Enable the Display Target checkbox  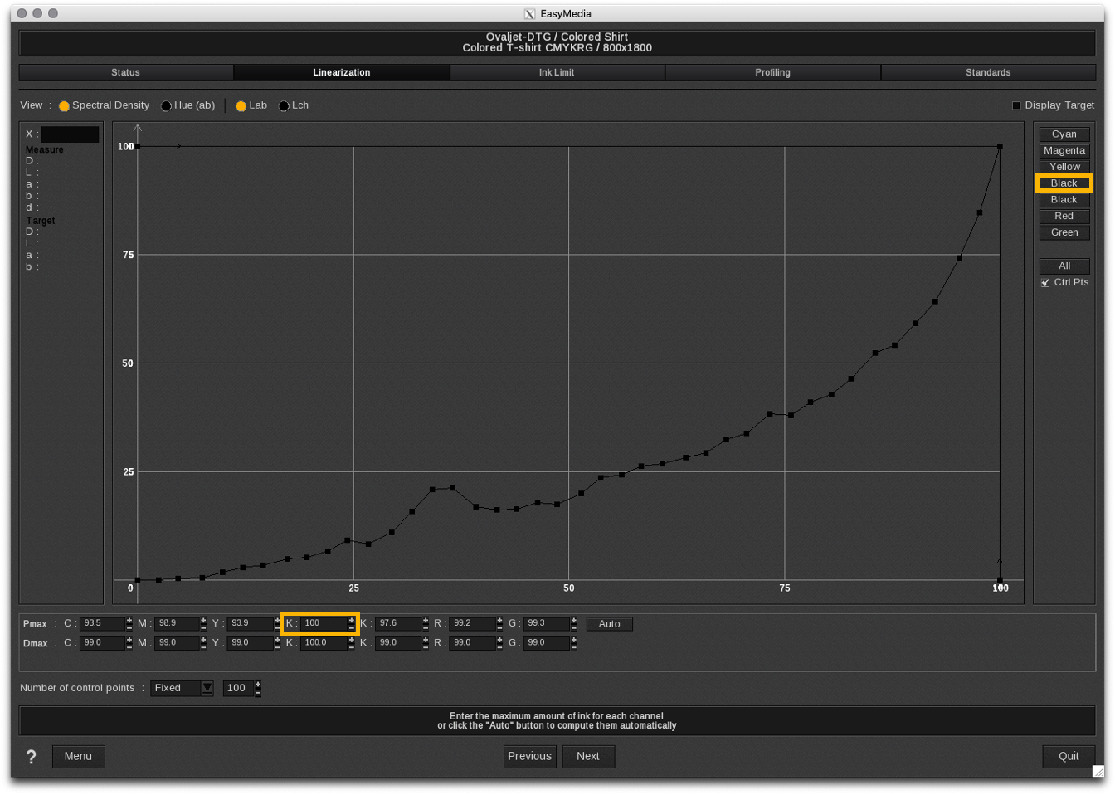(x=1016, y=105)
